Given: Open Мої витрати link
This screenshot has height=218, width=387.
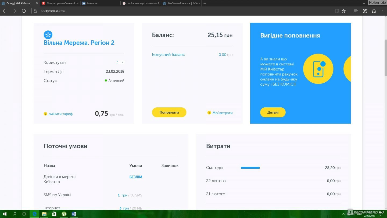Looking at the screenshot, I should click(x=223, y=113).
